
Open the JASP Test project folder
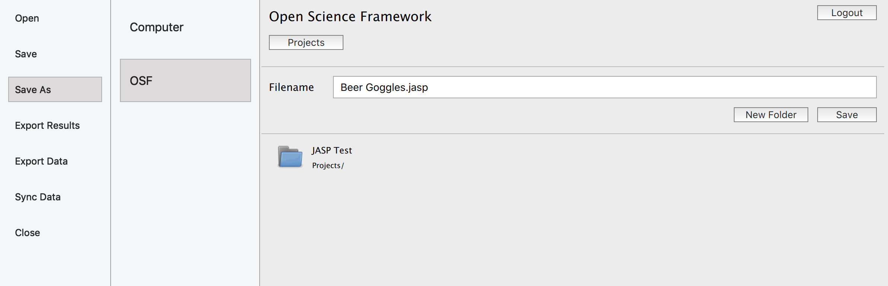pos(332,150)
